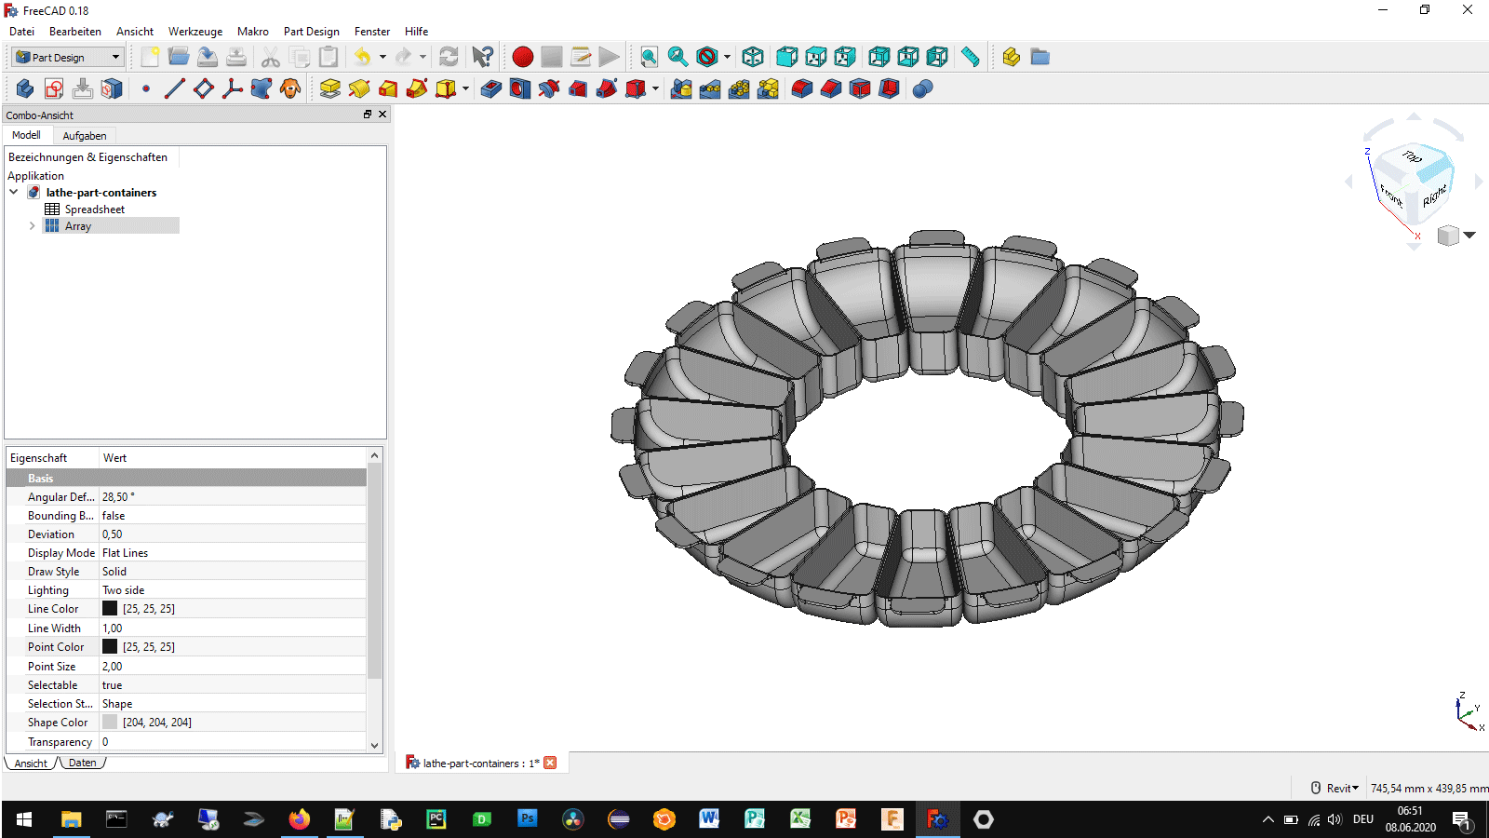The image size is (1489, 838).
Task: Expand the Array tree item
Action: coord(32,226)
